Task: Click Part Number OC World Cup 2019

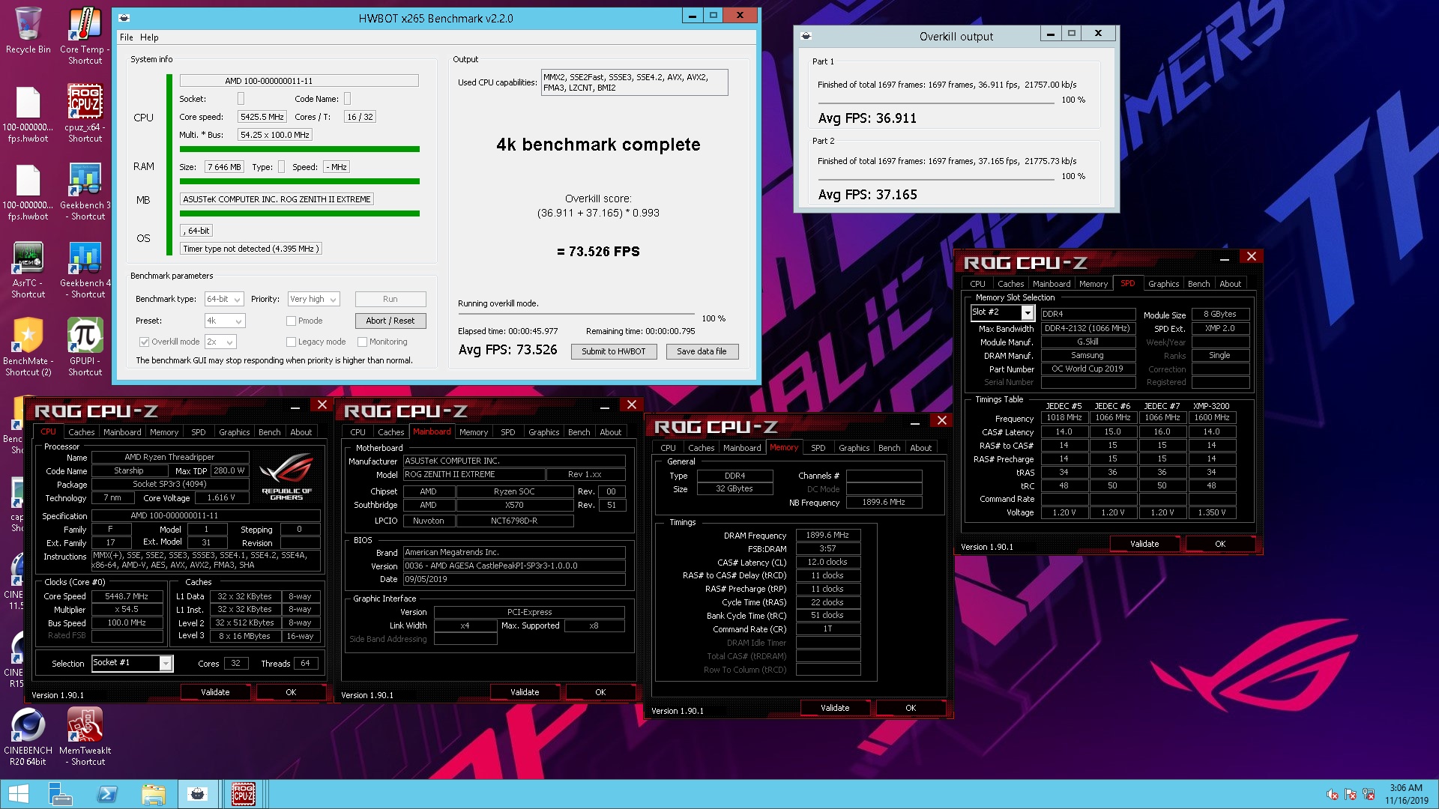Action: click(x=1087, y=369)
